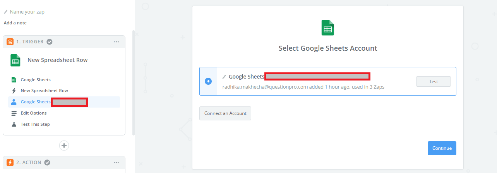Click the Edit Options lines icon
Screen dimensions: 497x173
14,113
